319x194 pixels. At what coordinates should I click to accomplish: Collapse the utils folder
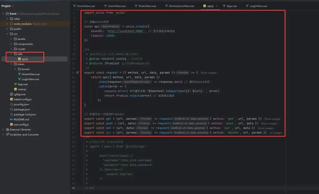coord(11,54)
